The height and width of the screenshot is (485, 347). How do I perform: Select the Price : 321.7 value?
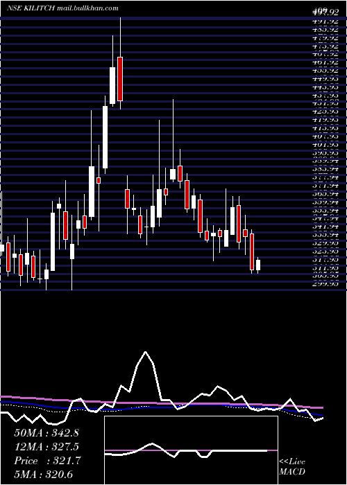click(47, 461)
